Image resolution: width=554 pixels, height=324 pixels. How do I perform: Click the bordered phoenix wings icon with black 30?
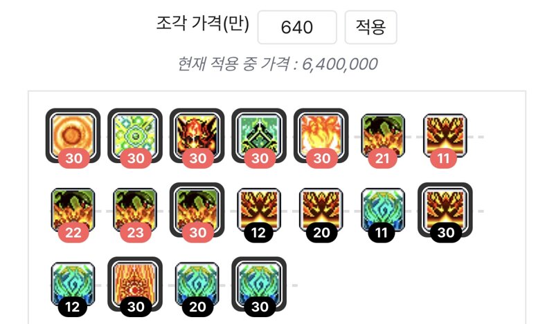pos(445,210)
